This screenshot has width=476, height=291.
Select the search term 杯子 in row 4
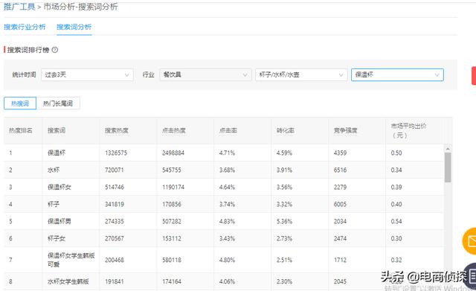click(x=54, y=204)
